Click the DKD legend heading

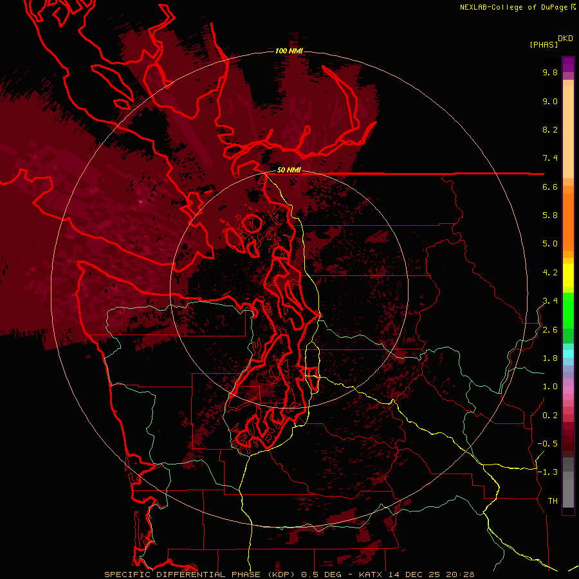click(x=565, y=39)
